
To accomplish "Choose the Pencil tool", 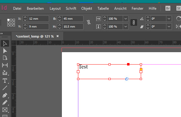I will (5, 102).
